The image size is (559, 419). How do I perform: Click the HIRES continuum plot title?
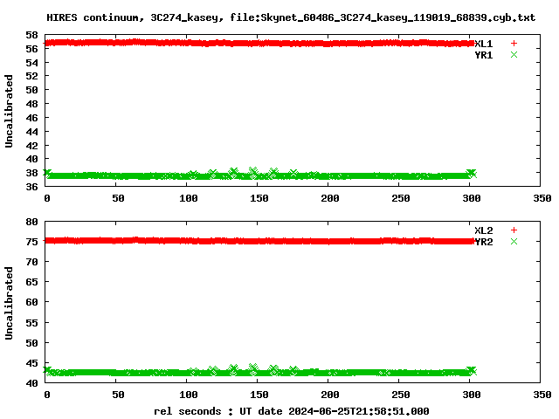pos(291,17)
